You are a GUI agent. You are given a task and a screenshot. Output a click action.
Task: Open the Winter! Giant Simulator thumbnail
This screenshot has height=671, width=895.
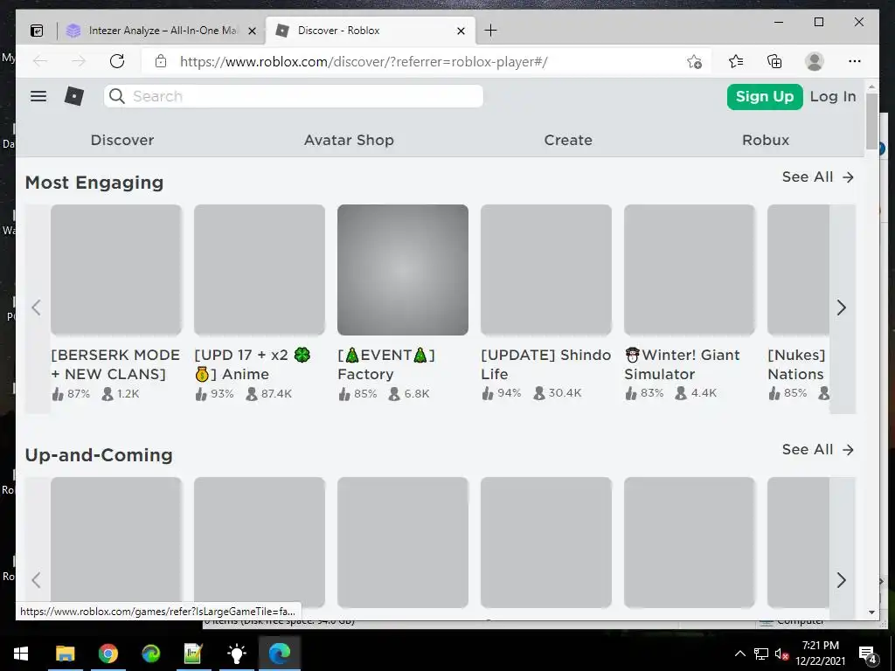690,270
